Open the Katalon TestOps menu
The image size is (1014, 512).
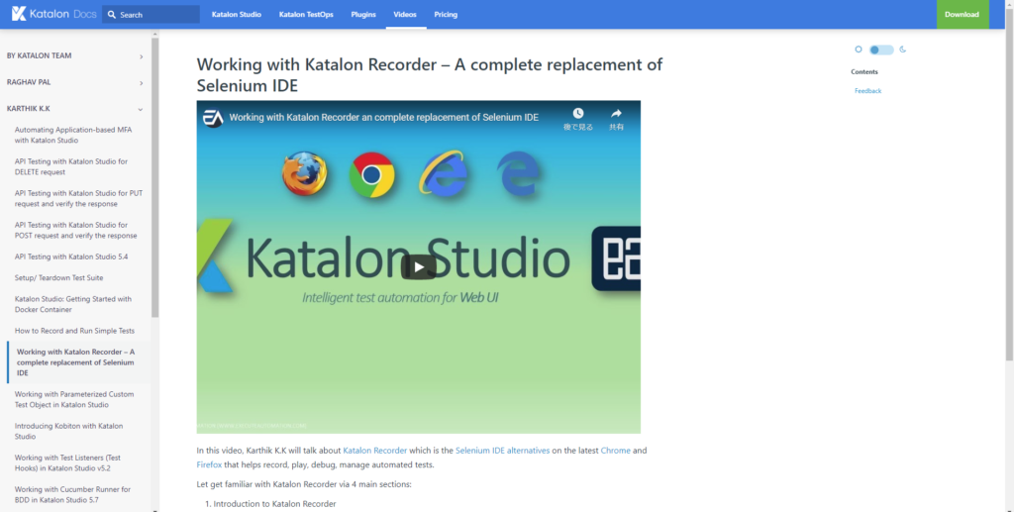coord(306,14)
